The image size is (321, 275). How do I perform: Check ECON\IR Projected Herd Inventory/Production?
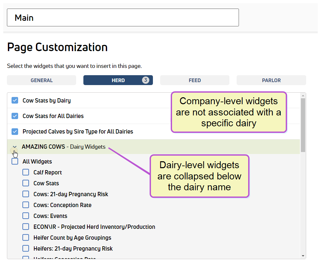click(26, 227)
